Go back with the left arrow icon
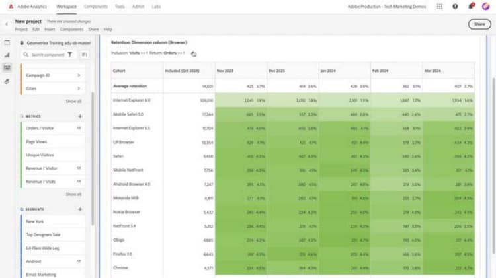Viewport: 496px width, 278px height. (7, 24)
